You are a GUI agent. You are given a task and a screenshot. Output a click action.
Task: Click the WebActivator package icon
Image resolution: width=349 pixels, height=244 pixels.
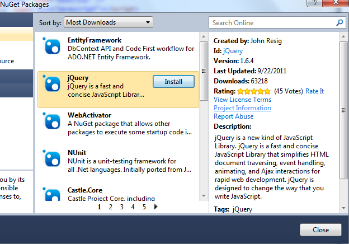51,121
